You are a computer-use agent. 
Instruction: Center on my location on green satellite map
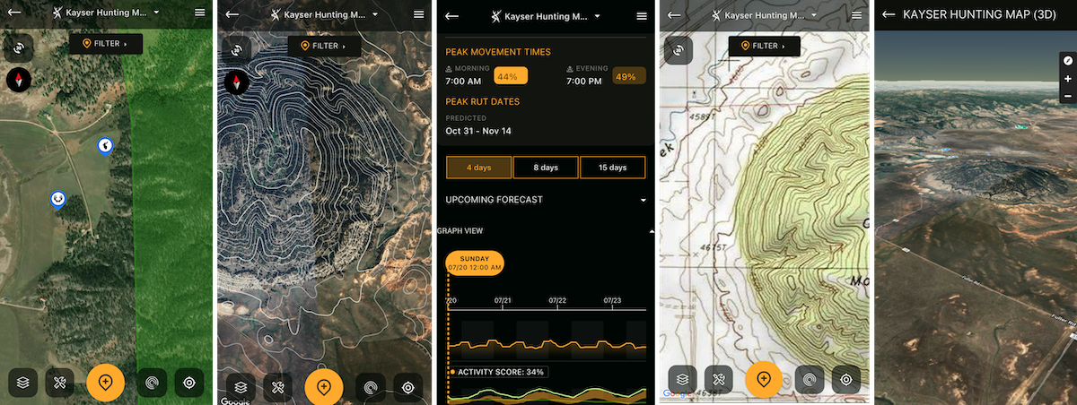189,383
